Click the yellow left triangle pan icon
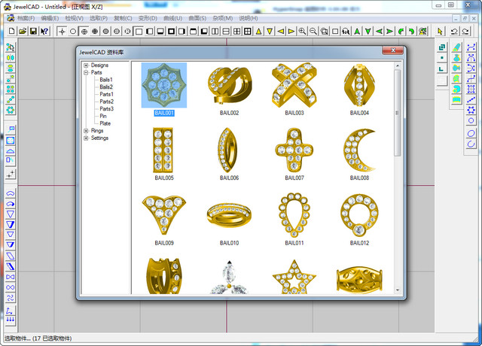This screenshot has height=346, width=482. click(x=280, y=31)
